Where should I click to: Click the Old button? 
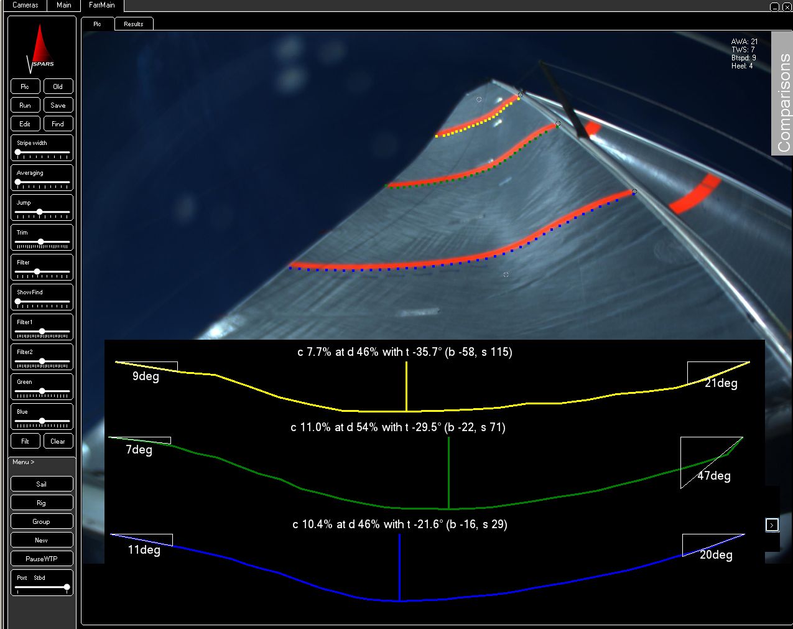pos(58,86)
